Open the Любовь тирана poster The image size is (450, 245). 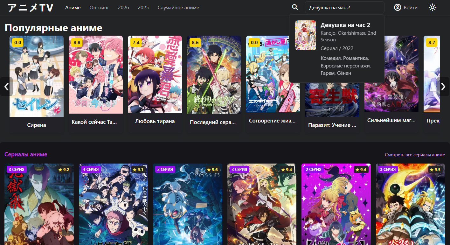pyautogui.click(x=155, y=74)
